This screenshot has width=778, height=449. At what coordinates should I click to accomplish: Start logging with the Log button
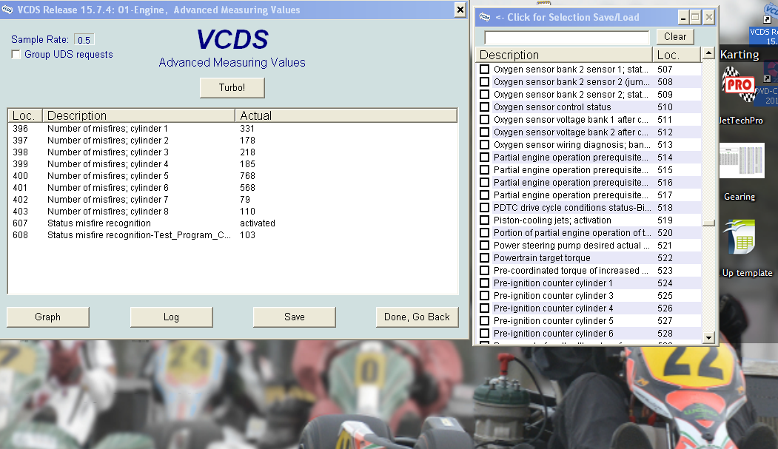171,317
